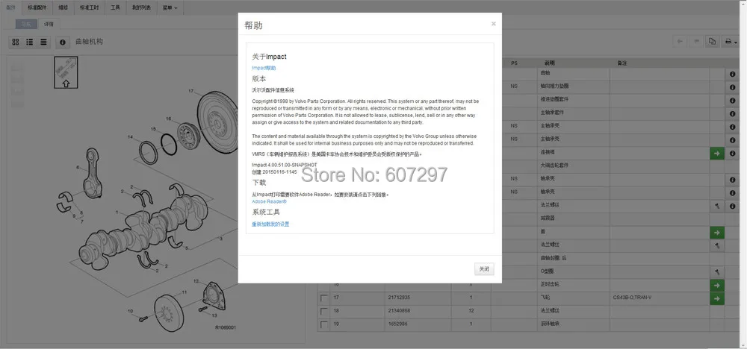
Task: Tick checkbox for row 18
Action: tap(324, 312)
